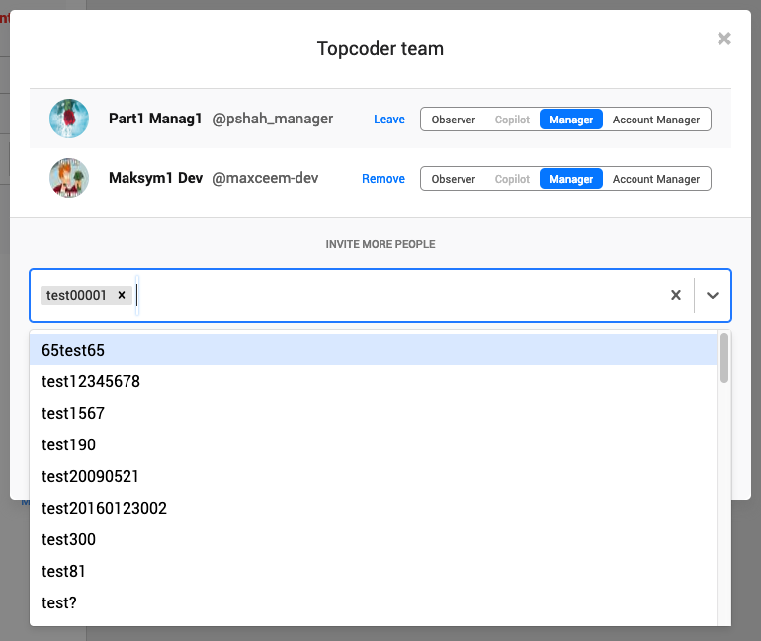Set Maksym1 Dev role to Observer

(454, 179)
